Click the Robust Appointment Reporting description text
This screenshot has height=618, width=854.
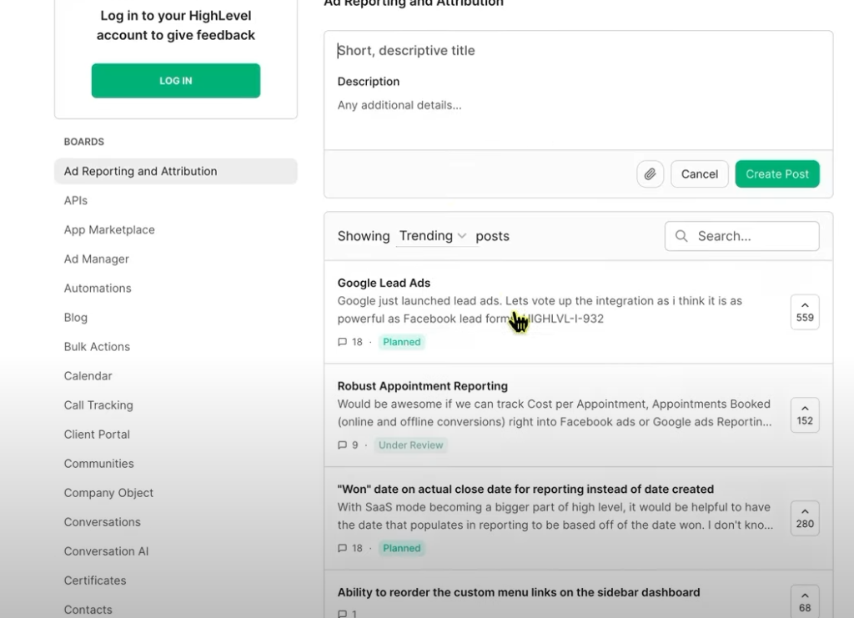pyautogui.click(x=554, y=413)
